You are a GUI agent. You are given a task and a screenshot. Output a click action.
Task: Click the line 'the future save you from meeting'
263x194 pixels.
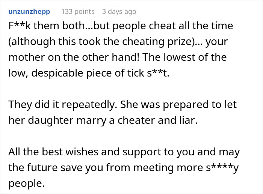point(106,167)
